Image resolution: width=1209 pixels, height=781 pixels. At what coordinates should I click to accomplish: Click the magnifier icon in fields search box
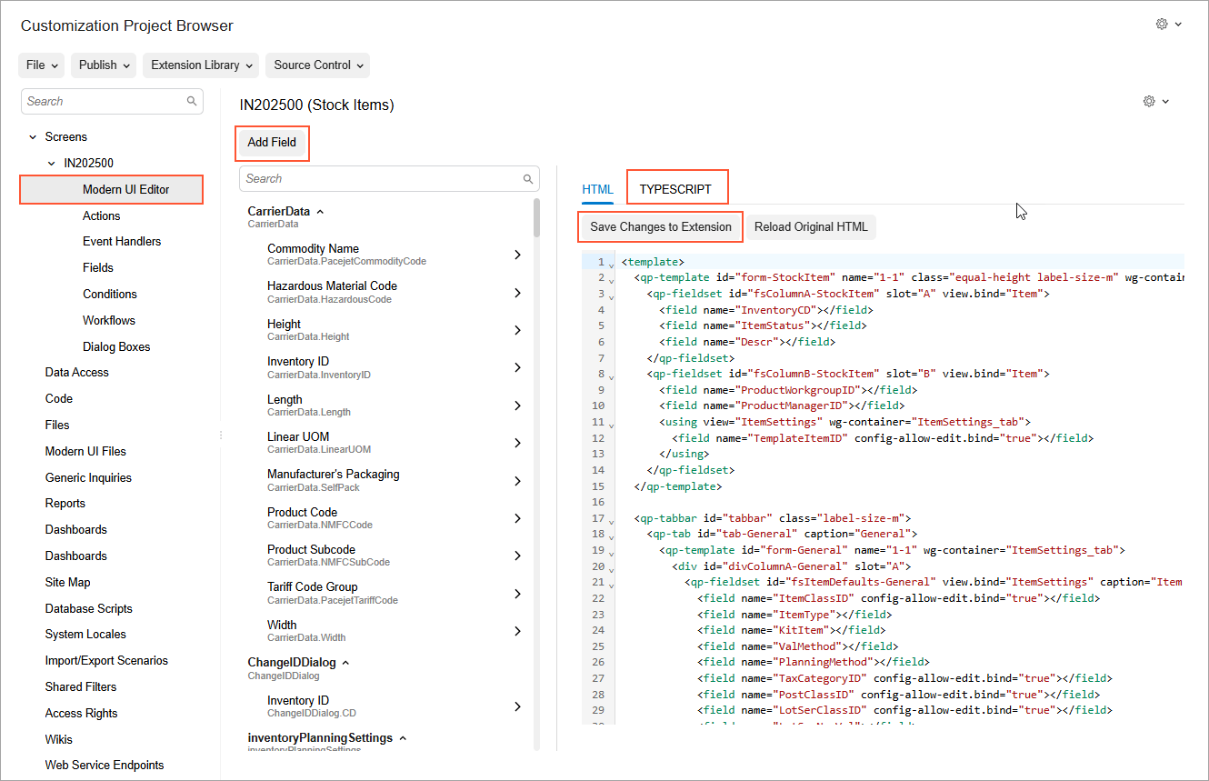(x=528, y=179)
